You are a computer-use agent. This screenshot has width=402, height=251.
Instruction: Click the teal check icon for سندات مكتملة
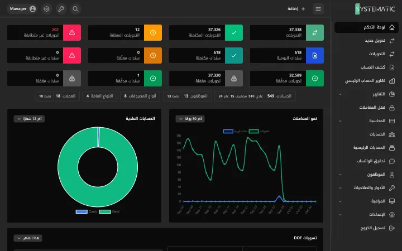pyautogui.click(x=234, y=55)
